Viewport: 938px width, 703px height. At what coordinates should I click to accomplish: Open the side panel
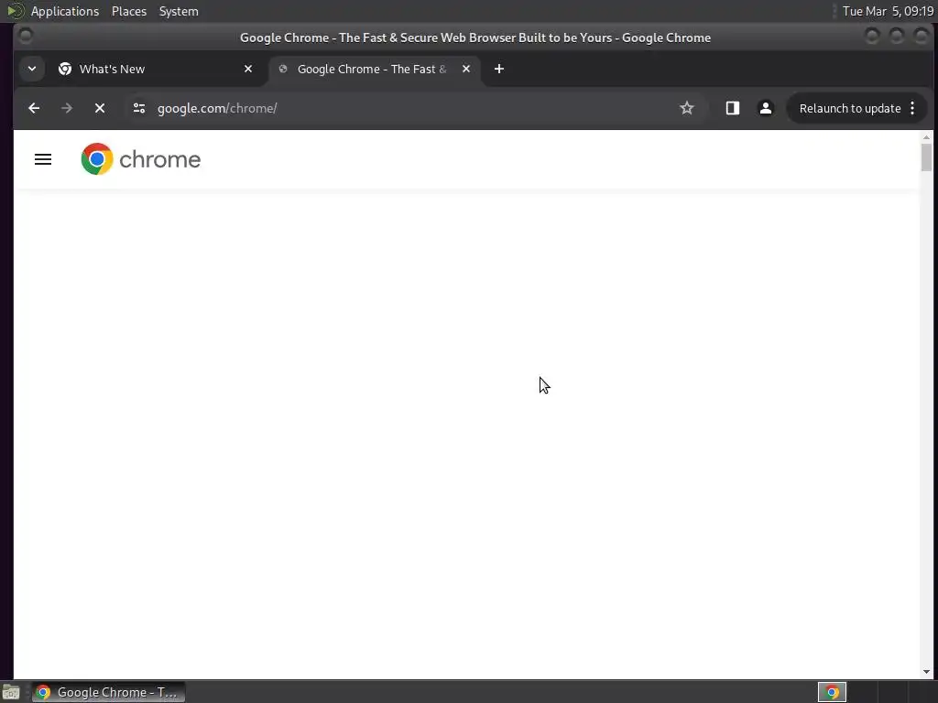(x=732, y=108)
